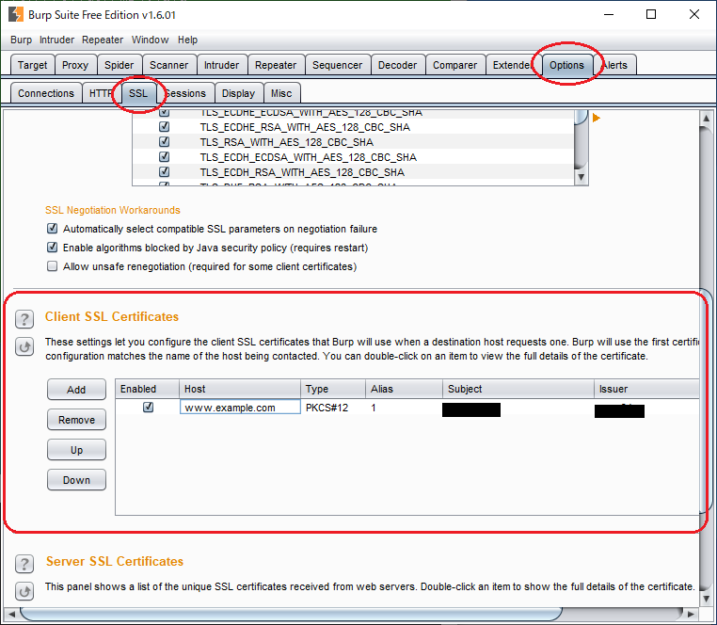Click horizontal scrollbar right arrow

pyautogui.click(x=691, y=614)
